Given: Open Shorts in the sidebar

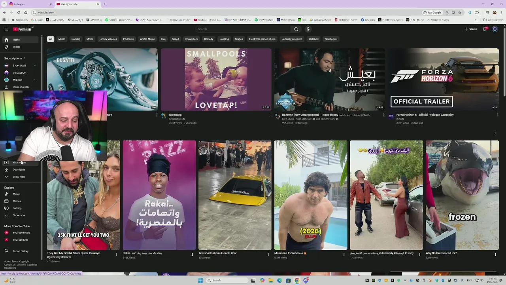Looking at the screenshot, I should (x=21, y=47).
